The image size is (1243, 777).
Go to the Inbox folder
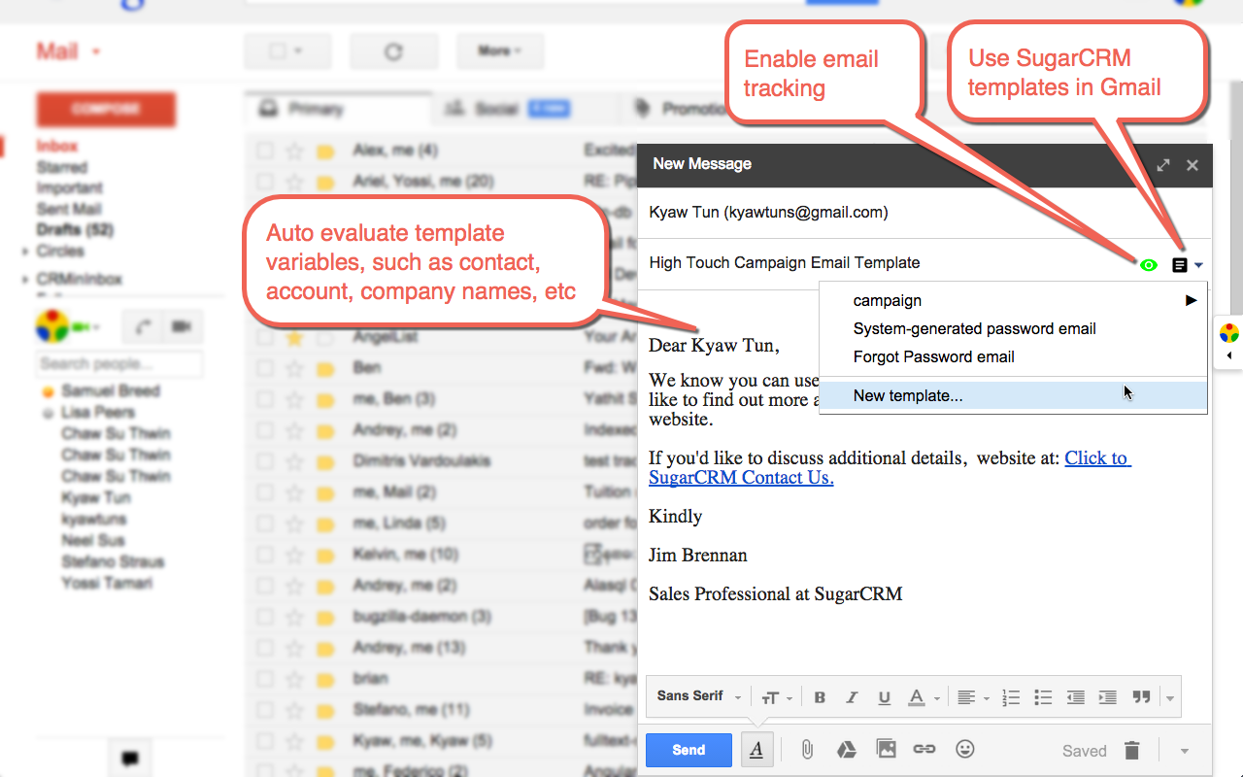coord(57,146)
